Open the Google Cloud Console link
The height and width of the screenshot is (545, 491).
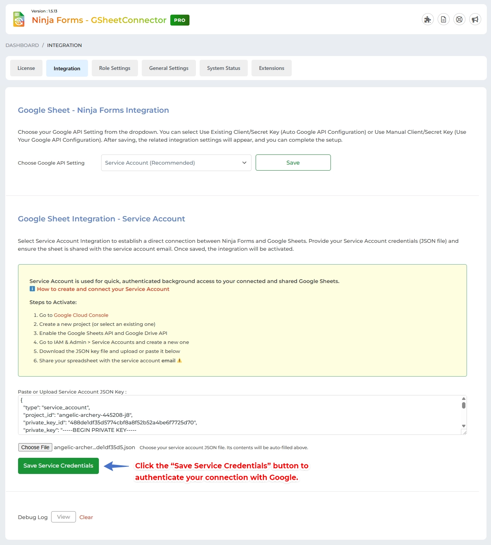coord(80,315)
